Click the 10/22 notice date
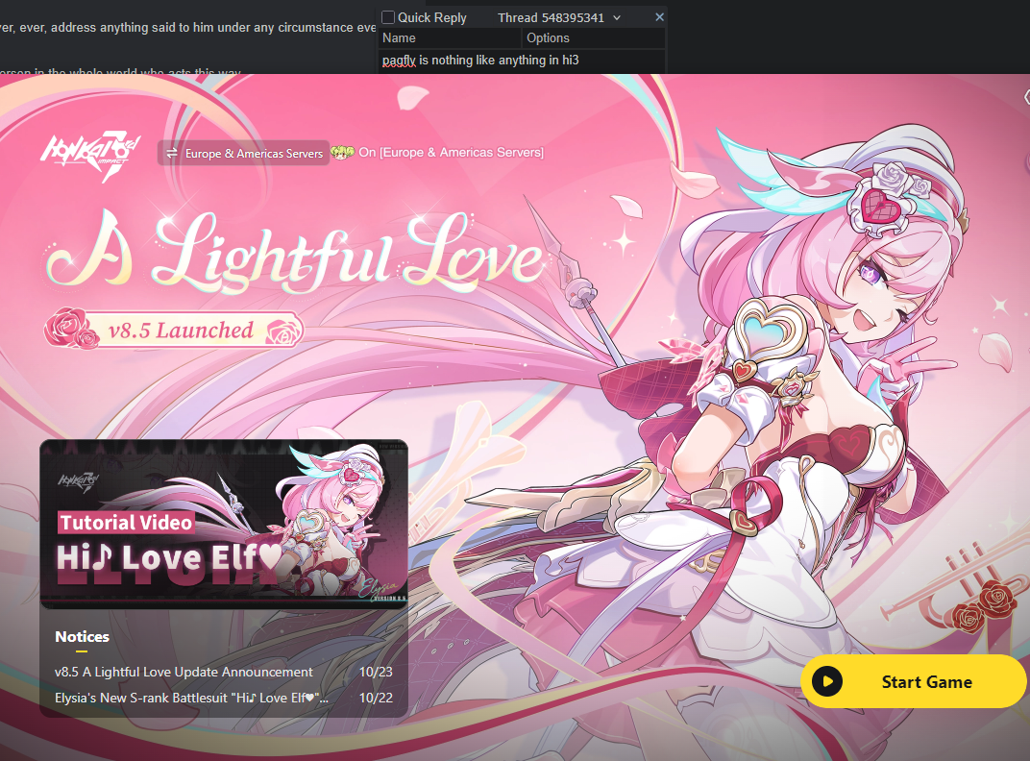The width and height of the screenshot is (1030, 761). (376, 698)
